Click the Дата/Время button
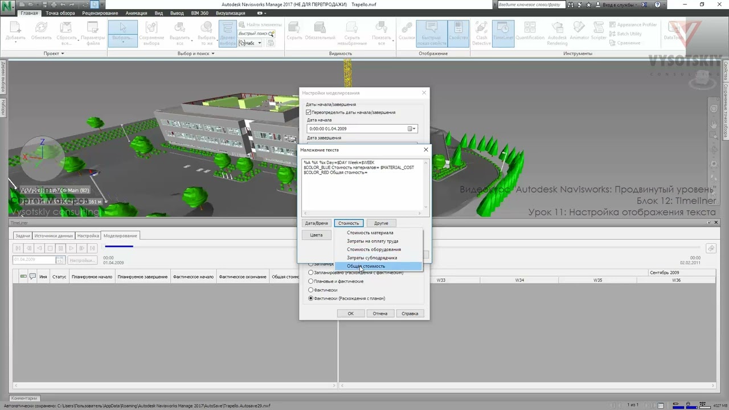Viewport: 729px width, 410px height. tap(317, 223)
